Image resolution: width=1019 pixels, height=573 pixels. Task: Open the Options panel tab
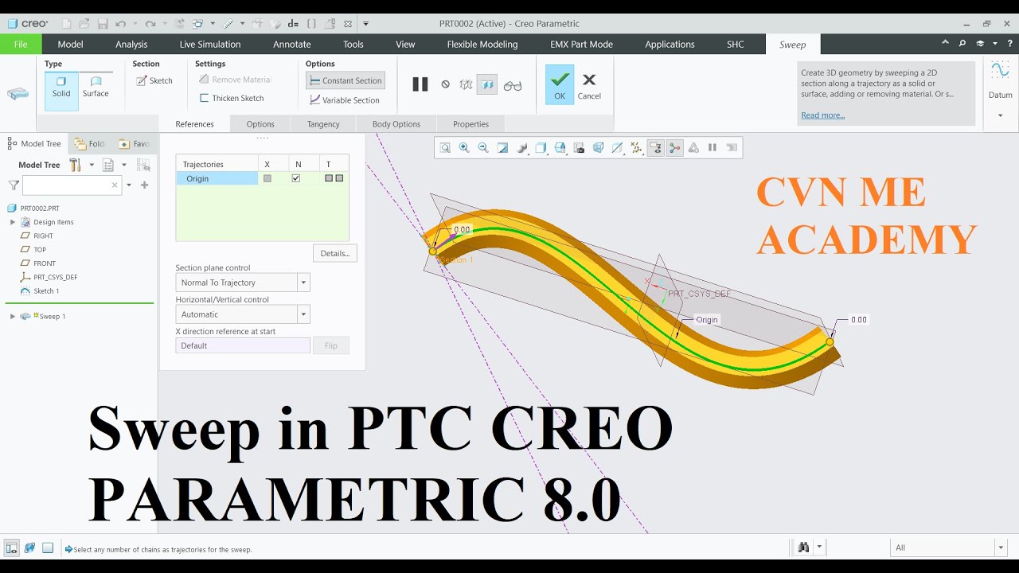click(x=260, y=124)
